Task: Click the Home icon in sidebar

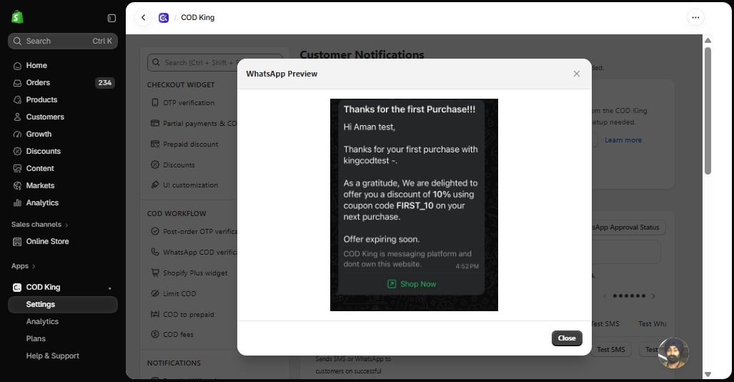Action: pyautogui.click(x=17, y=66)
